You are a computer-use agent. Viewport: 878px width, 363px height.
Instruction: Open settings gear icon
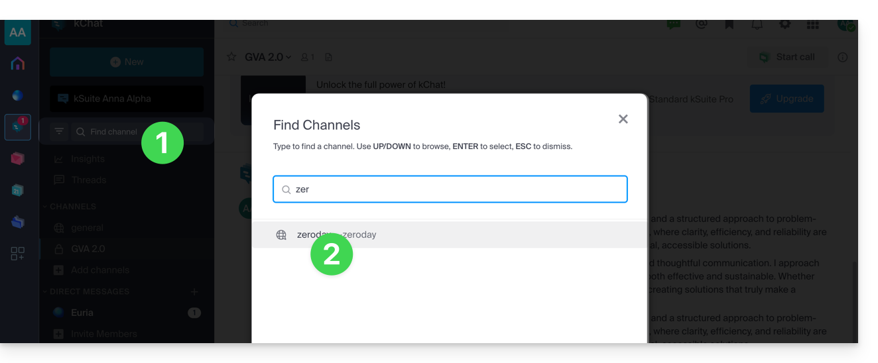pyautogui.click(x=785, y=24)
